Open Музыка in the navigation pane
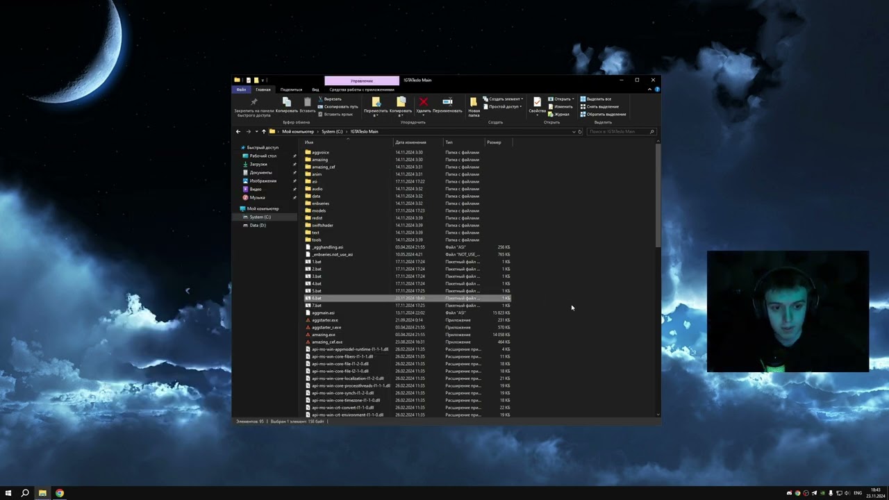Viewport: 889px width, 500px height. (257, 197)
